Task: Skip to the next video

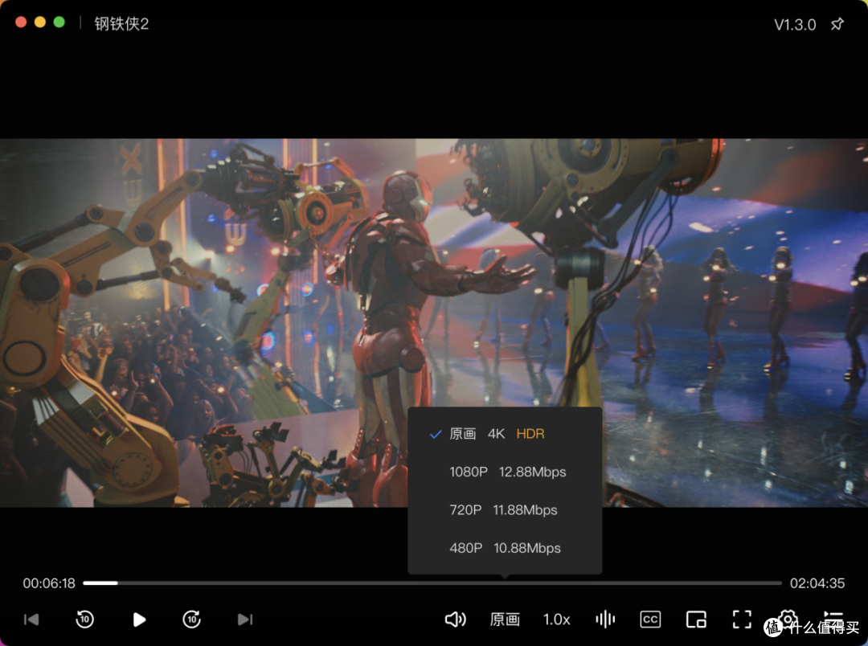Action: pyautogui.click(x=245, y=619)
